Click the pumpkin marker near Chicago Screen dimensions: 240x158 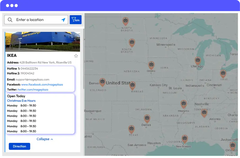(x=198, y=59)
